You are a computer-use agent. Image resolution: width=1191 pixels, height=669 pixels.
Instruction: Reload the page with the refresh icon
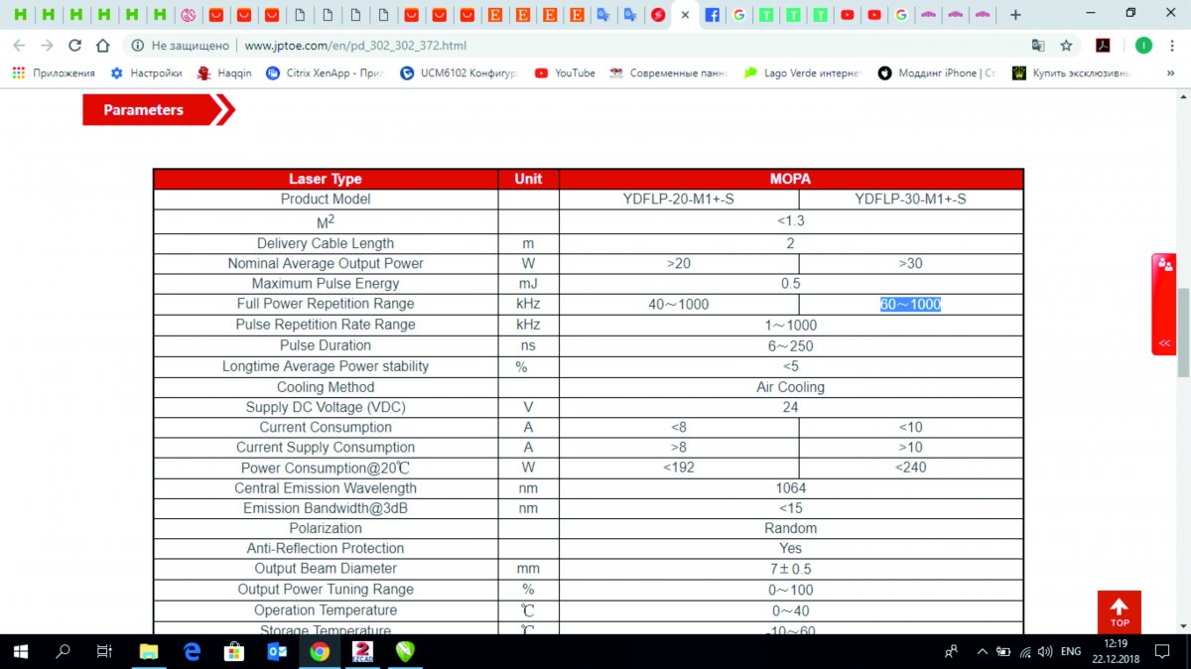(74, 46)
